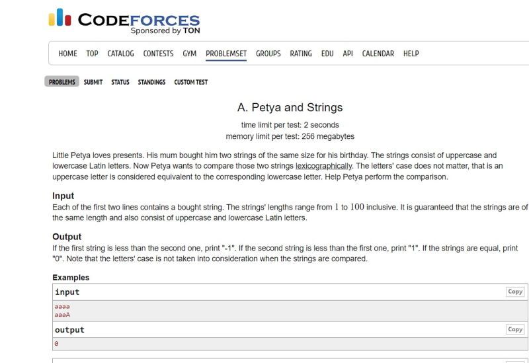529x363 pixels.
Task: Switch to the SUBMIT tab
Action: [93, 82]
